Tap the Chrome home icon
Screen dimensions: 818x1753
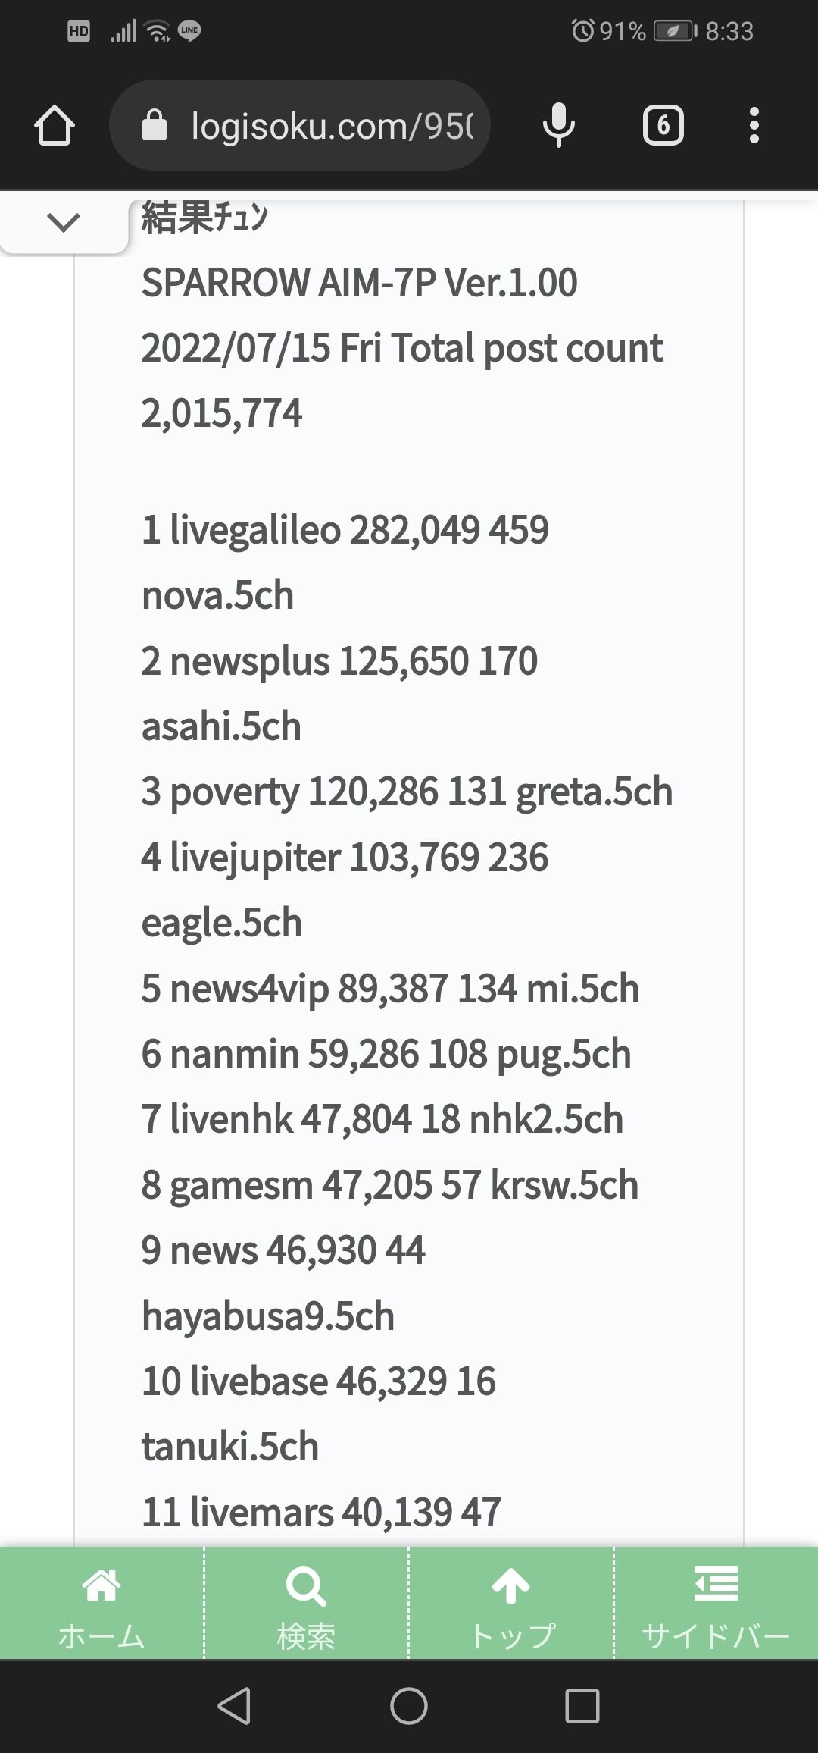point(55,125)
